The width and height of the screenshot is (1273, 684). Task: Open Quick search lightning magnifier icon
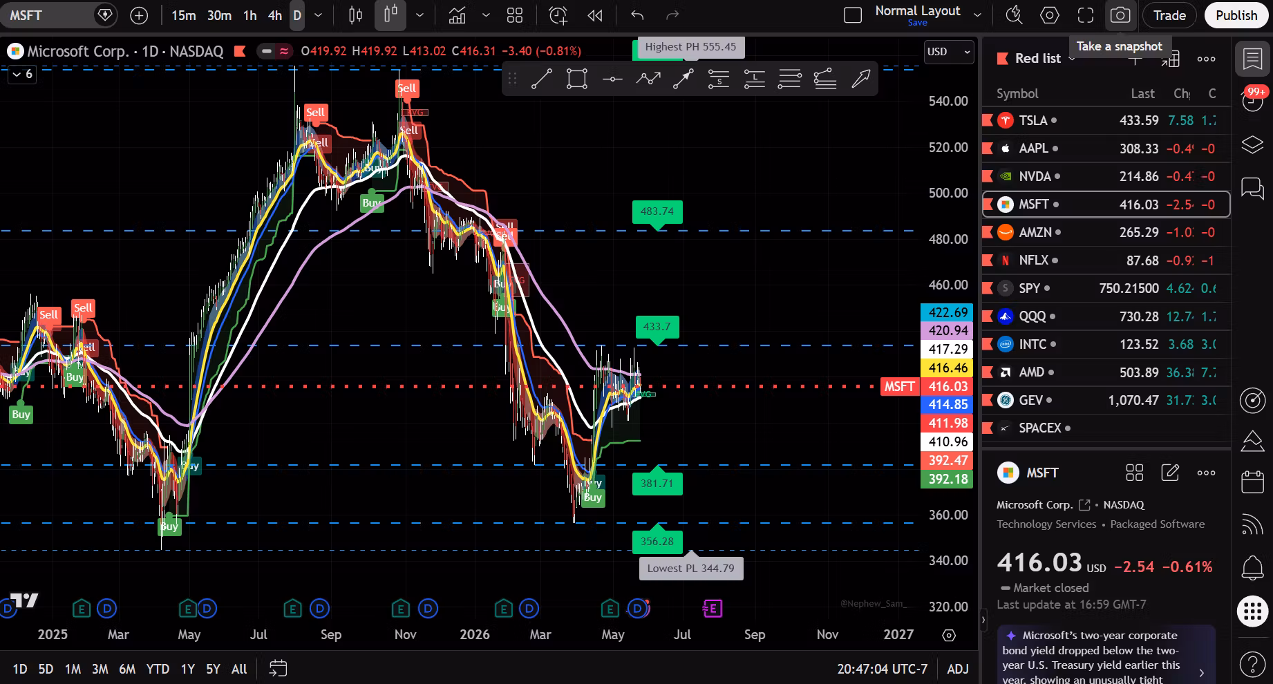point(1014,15)
